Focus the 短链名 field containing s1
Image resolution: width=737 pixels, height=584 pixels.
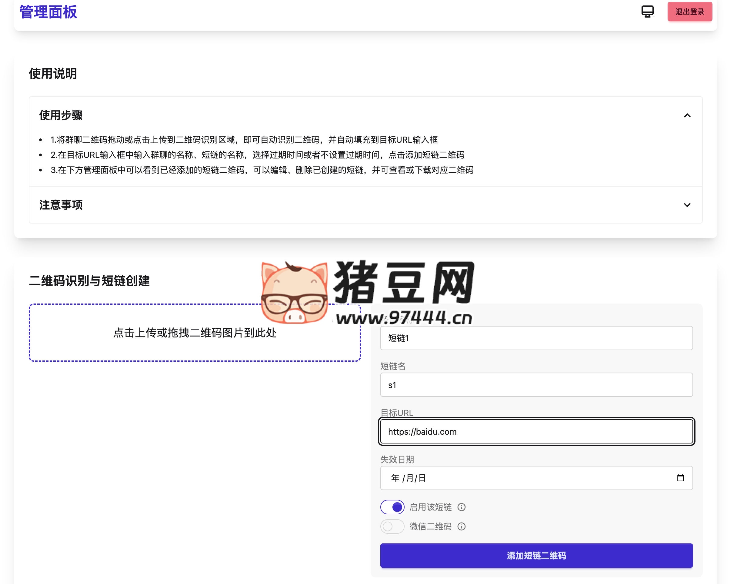pyautogui.click(x=536, y=385)
